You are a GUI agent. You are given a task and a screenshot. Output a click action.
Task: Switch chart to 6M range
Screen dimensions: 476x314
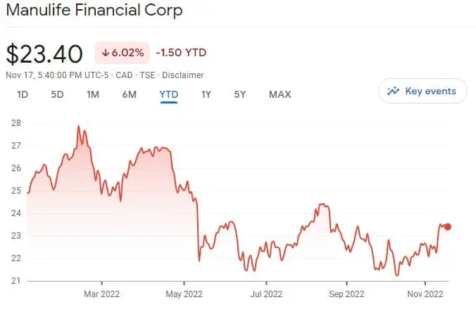point(129,94)
